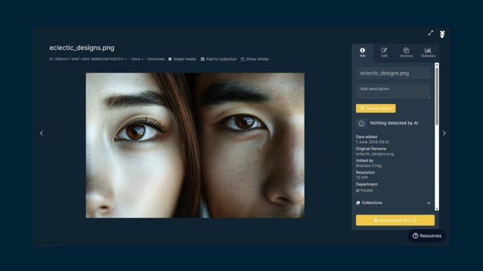Go to next image with right arrow
483x271 pixels.
click(444, 133)
